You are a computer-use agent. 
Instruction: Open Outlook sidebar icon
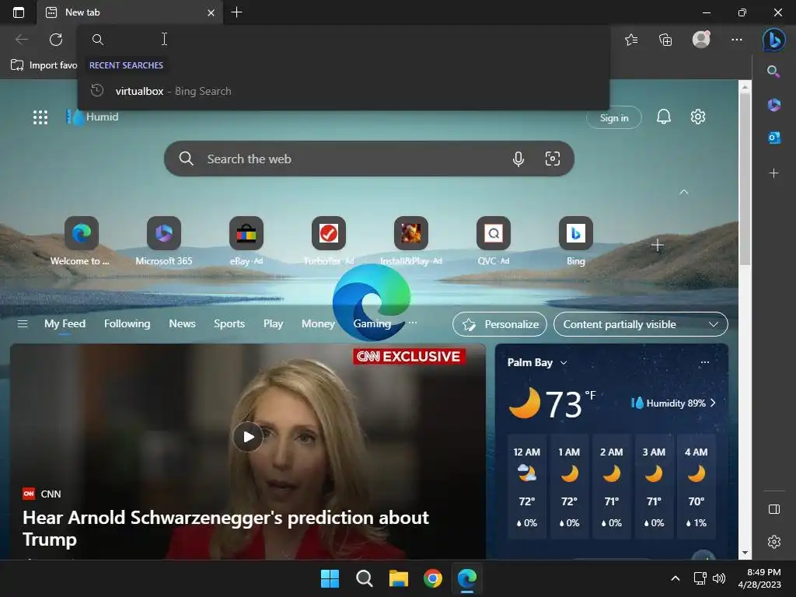click(x=773, y=138)
